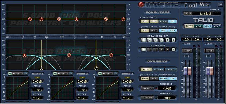Toggle EQ shelving for band 6

click(x=174, y=50)
